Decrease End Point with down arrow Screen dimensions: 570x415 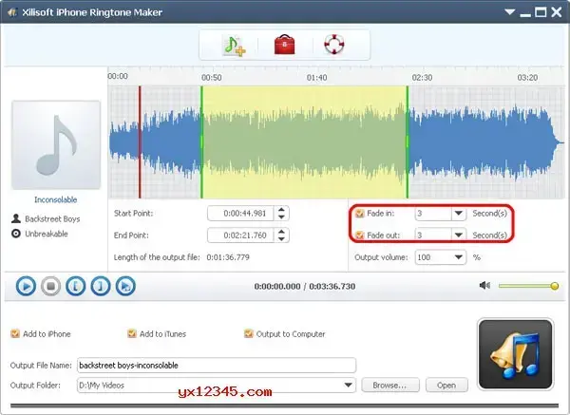[281, 238]
